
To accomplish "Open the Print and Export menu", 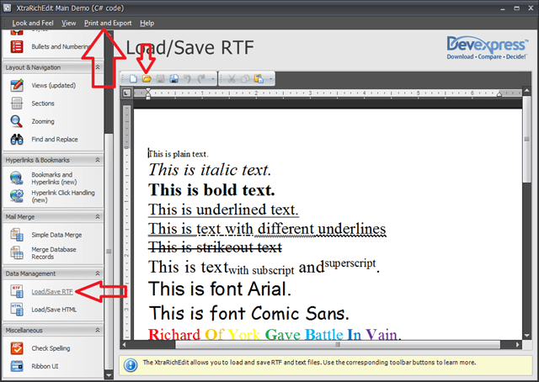I will pos(108,23).
